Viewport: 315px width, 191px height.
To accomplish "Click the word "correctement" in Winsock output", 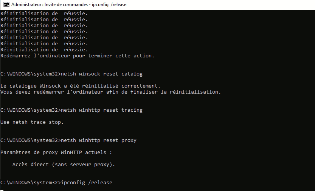I will pyautogui.click(x=141, y=86).
